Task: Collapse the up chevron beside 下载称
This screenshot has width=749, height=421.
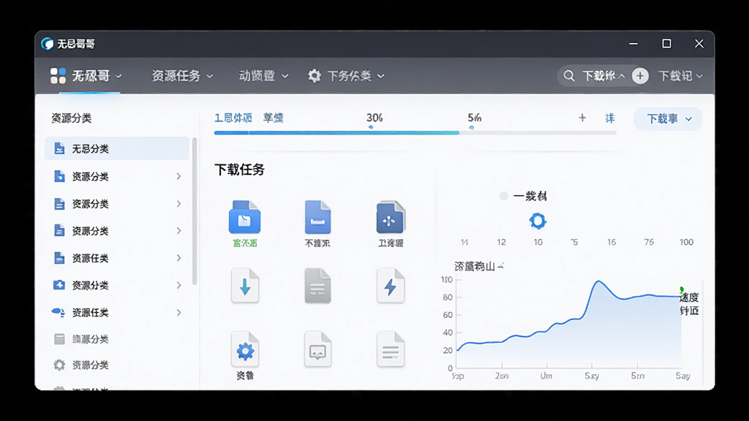Action: coord(622,76)
